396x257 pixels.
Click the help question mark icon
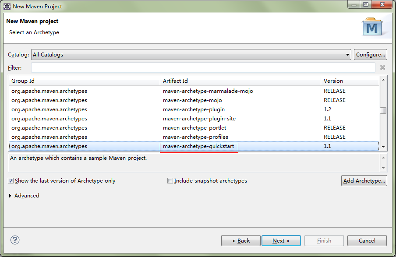click(x=15, y=240)
